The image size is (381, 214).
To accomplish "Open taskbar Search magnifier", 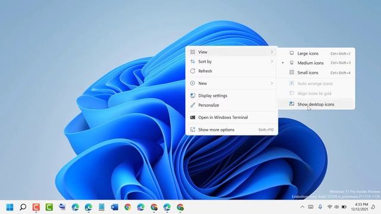I will click(23, 207).
